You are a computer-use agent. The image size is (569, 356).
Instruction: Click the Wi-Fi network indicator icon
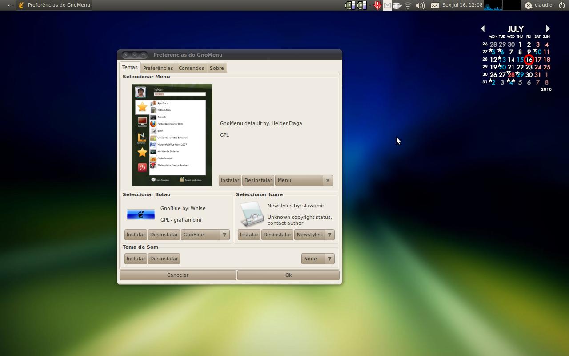(x=408, y=5)
